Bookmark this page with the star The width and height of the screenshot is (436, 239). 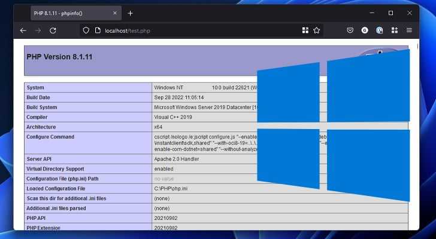pos(316,30)
